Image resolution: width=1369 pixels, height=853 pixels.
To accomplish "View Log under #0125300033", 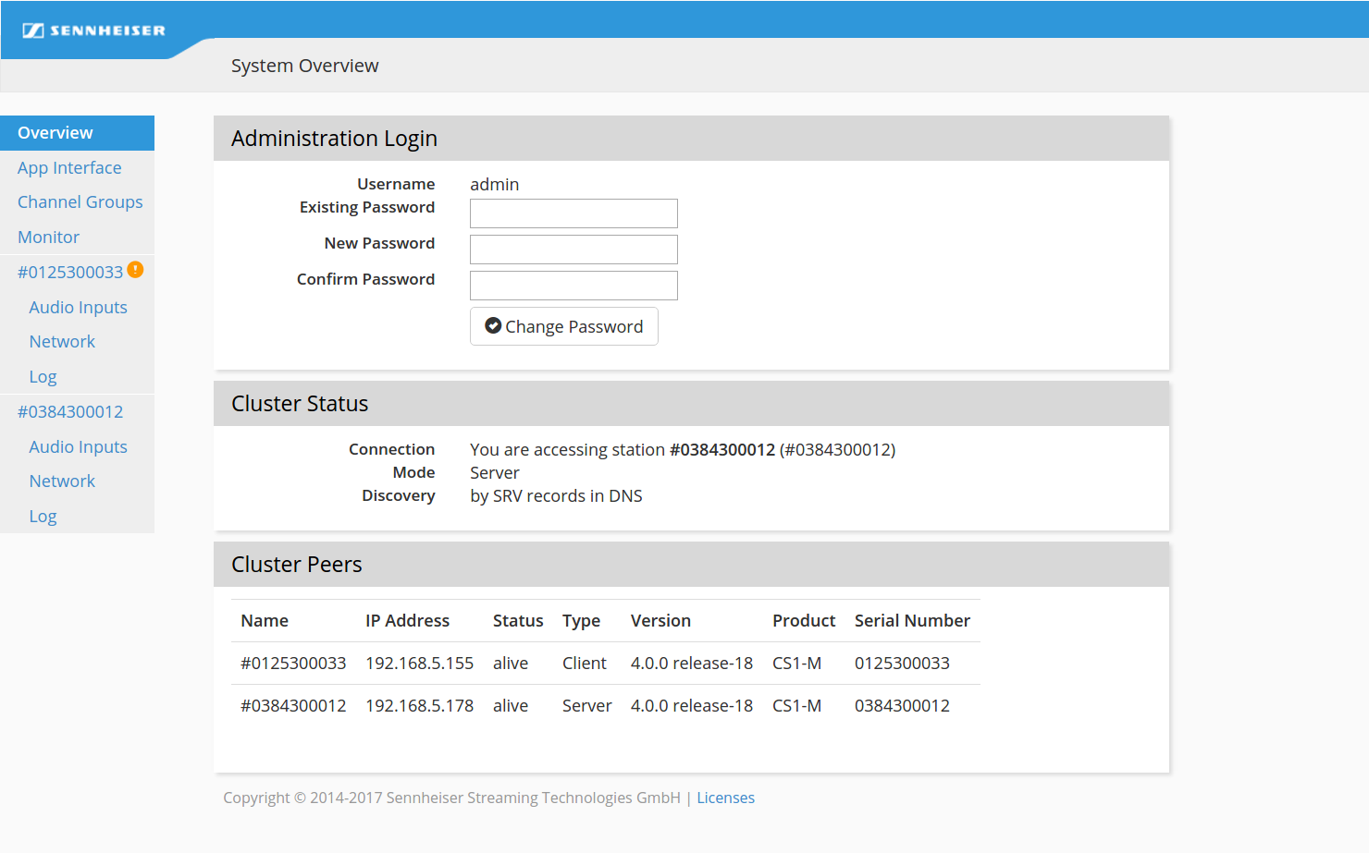I will coord(43,377).
